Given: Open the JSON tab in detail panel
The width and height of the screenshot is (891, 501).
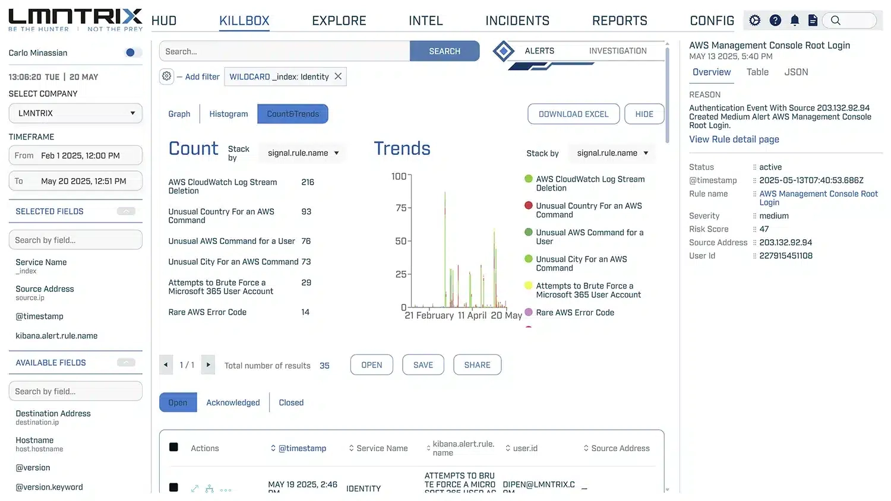Looking at the screenshot, I should tap(796, 72).
